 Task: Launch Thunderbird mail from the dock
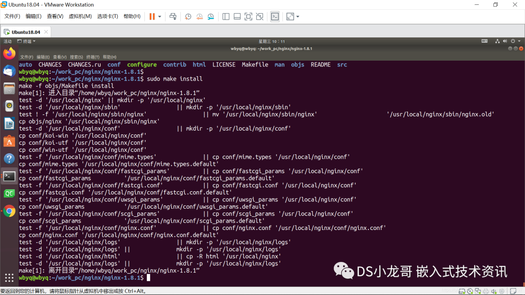[x=9, y=71]
